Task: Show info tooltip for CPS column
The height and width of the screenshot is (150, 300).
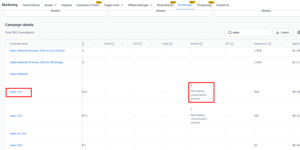Action: (x=140, y=44)
